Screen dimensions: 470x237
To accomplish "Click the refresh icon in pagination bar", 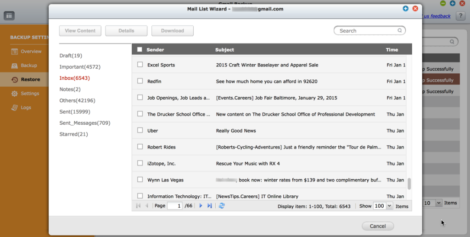I will click(x=222, y=206).
